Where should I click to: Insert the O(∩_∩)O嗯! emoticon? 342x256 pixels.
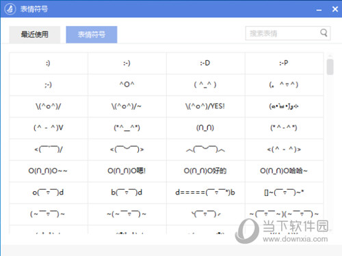pos(127,171)
